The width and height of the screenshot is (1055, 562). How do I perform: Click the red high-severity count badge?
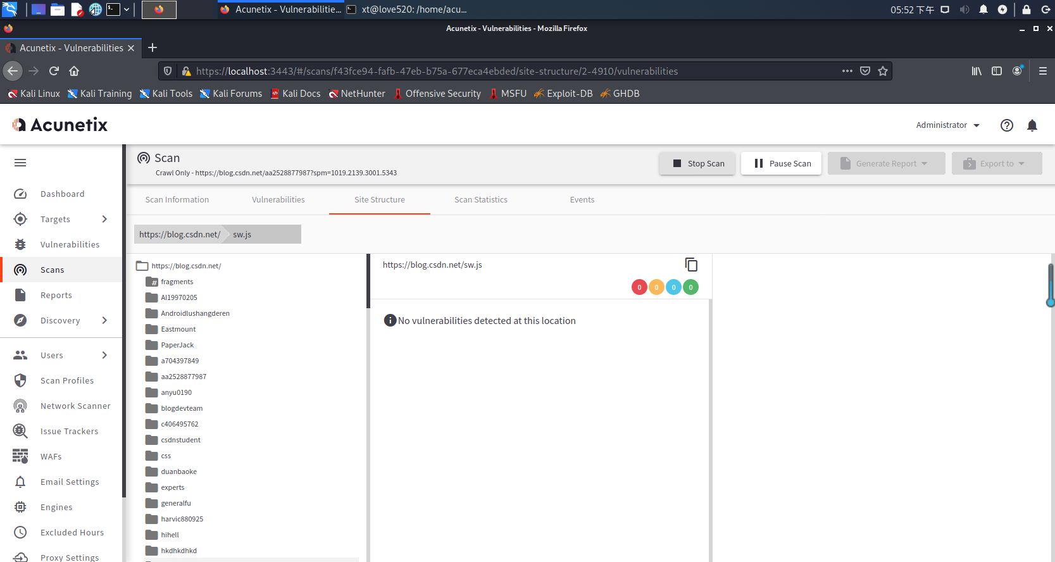[639, 287]
